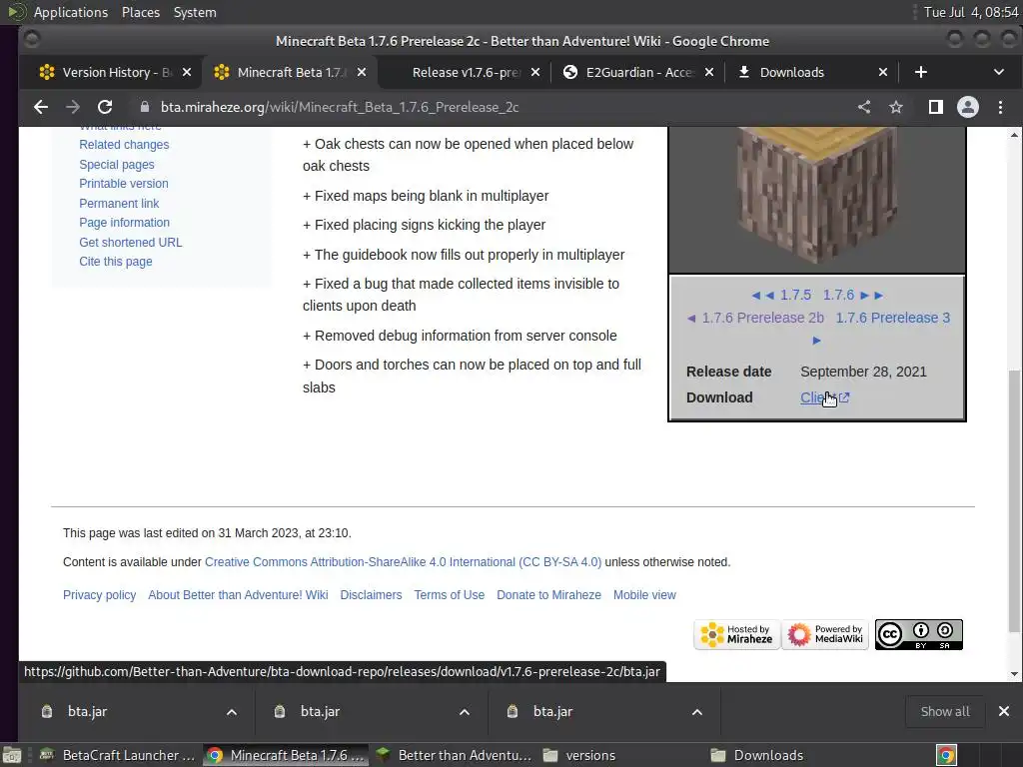Close the Version History tab
1023x767 pixels.
tap(187, 72)
